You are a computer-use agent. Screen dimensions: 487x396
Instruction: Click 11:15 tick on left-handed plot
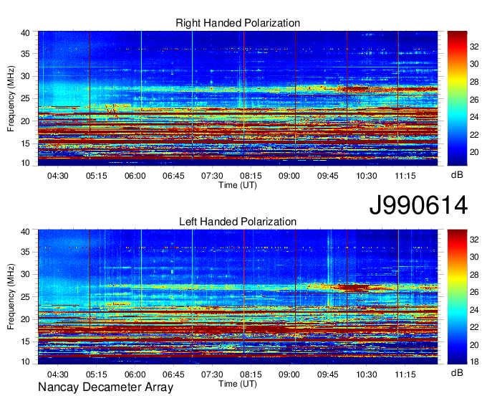coord(405,374)
